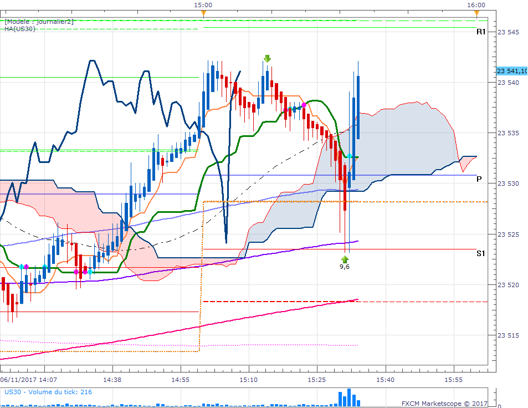
Task: Click the orange 16:00 time marker
Action: 476,13
